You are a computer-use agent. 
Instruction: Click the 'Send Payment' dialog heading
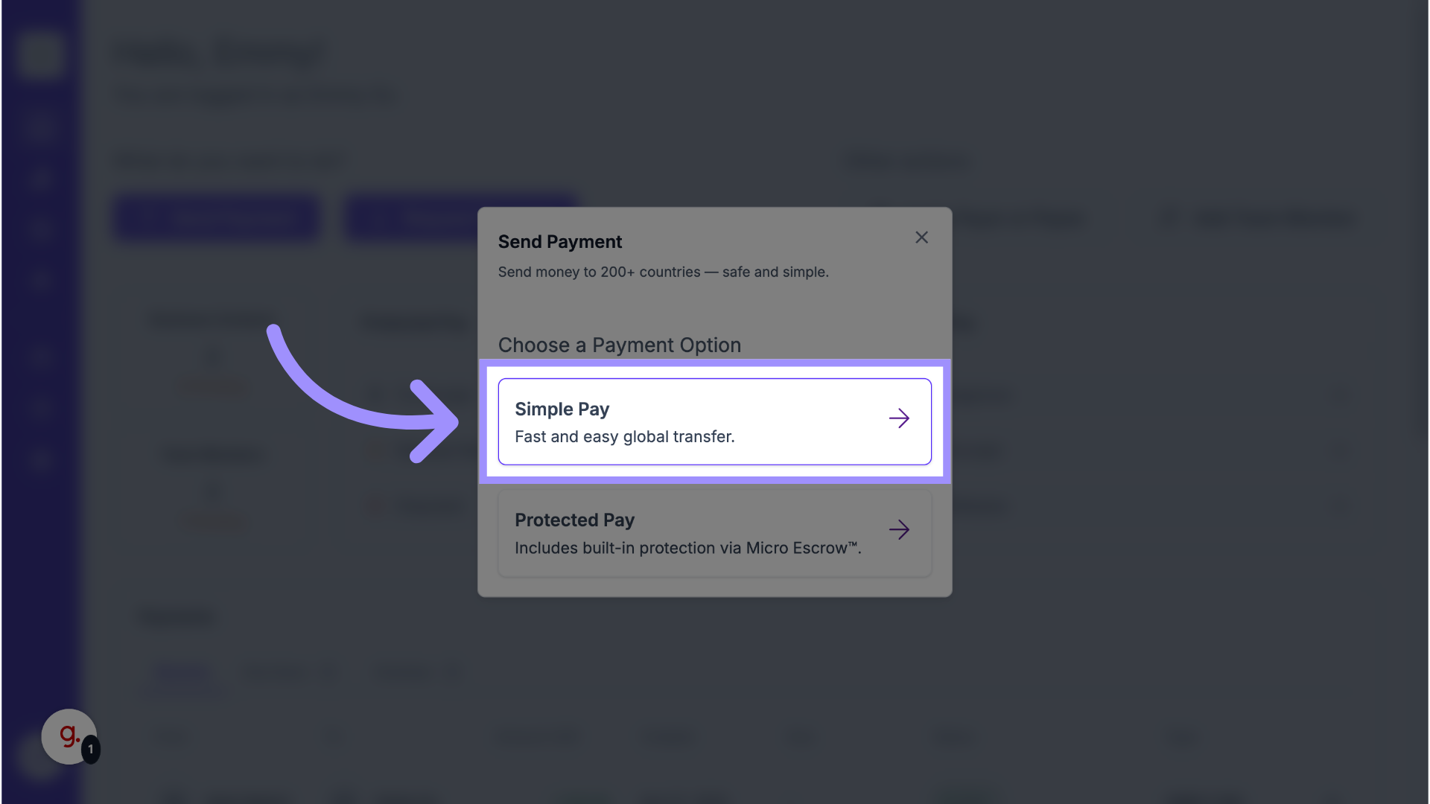pyautogui.click(x=559, y=242)
